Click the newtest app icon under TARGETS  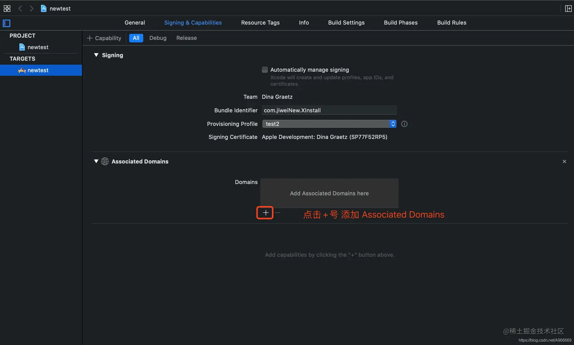click(x=23, y=70)
